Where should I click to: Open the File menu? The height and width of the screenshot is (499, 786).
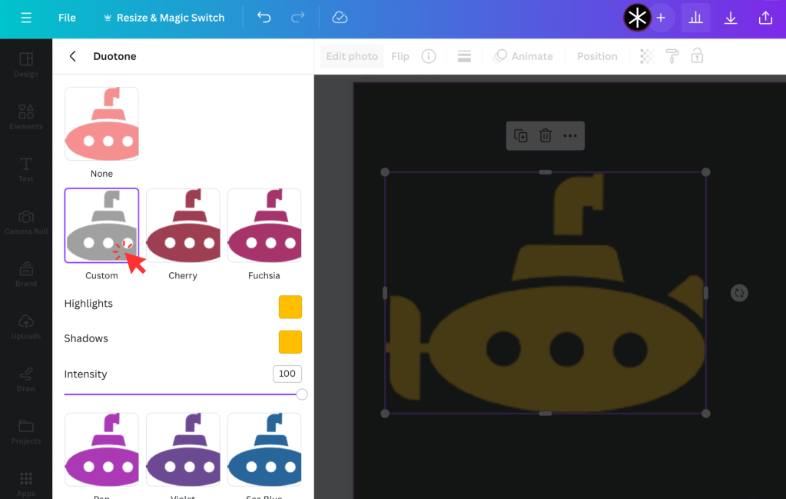(x=67, y=18)
